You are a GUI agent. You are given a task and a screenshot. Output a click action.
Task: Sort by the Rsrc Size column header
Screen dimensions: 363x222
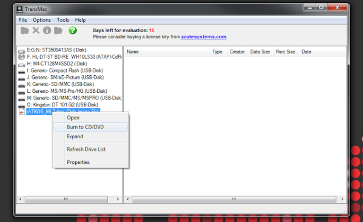point(285,52)
